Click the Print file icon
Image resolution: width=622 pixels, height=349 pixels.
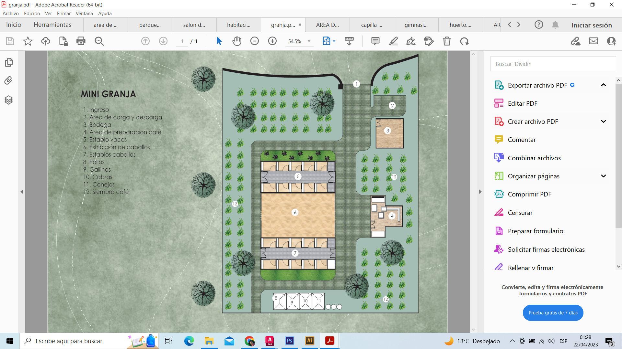(81, 41)
